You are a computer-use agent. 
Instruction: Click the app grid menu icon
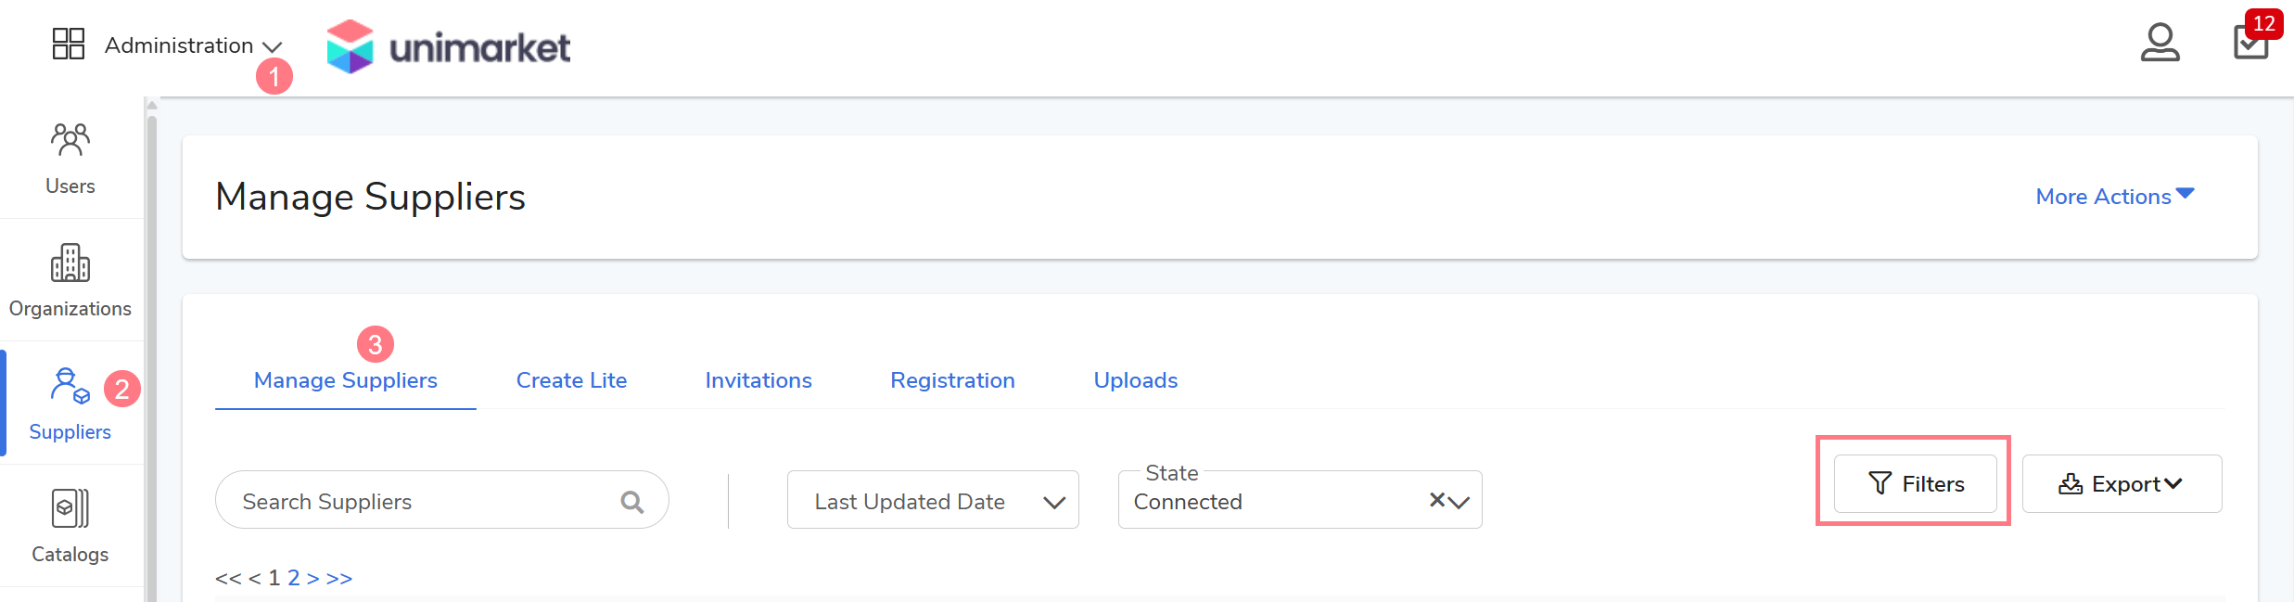pos(69,44)
